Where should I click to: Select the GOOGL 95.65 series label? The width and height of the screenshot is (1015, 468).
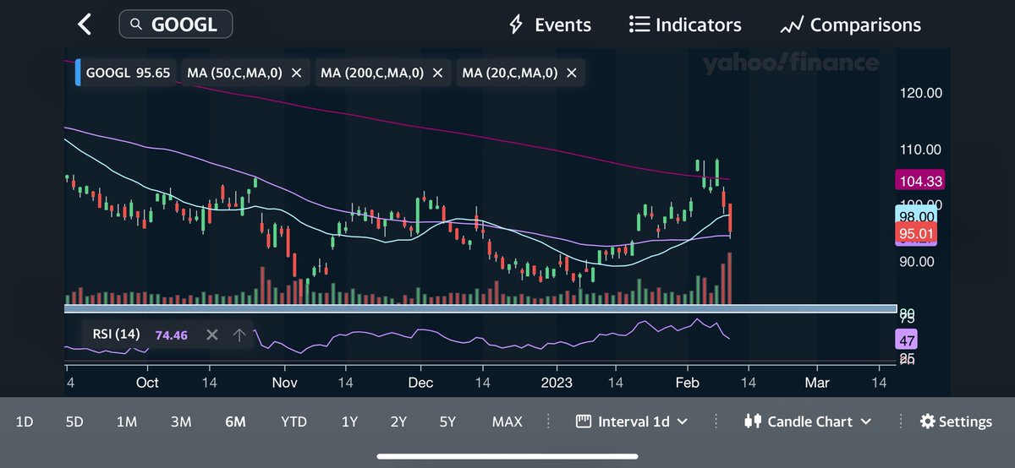tap(129, 73)
